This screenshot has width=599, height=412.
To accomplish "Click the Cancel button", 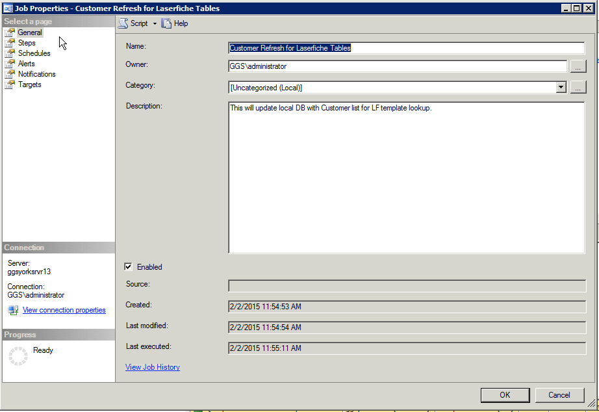I will pos(559,395).
